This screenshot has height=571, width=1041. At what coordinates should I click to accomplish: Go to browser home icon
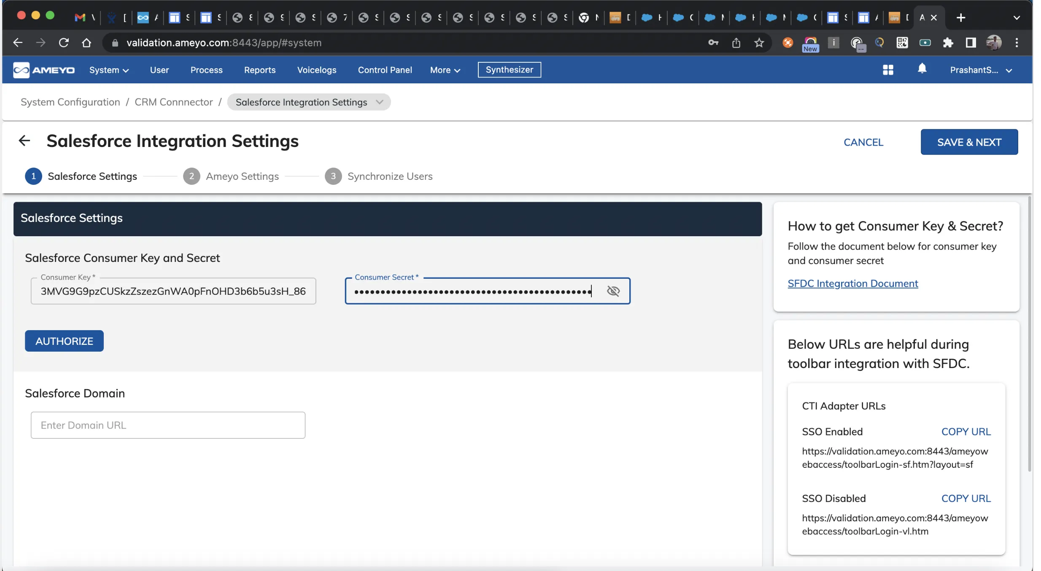coord(86,43)
